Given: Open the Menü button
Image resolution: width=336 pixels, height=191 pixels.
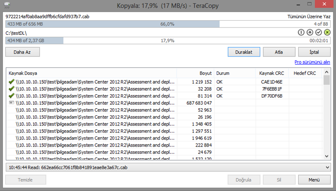Looking at the screenshot, I should [x=314, y=180].
